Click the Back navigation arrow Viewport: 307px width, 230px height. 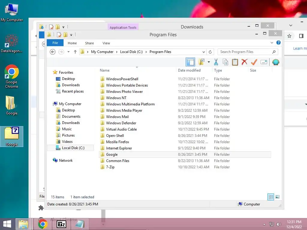(52, 52)
